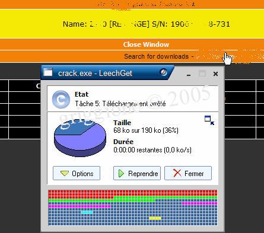Screen dimensions: 264x233
Task: Resume download with Reprendre button
Action: click(x=137, y=173)
